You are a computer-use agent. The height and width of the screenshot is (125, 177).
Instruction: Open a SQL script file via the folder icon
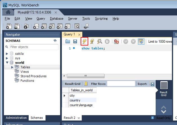68,41
